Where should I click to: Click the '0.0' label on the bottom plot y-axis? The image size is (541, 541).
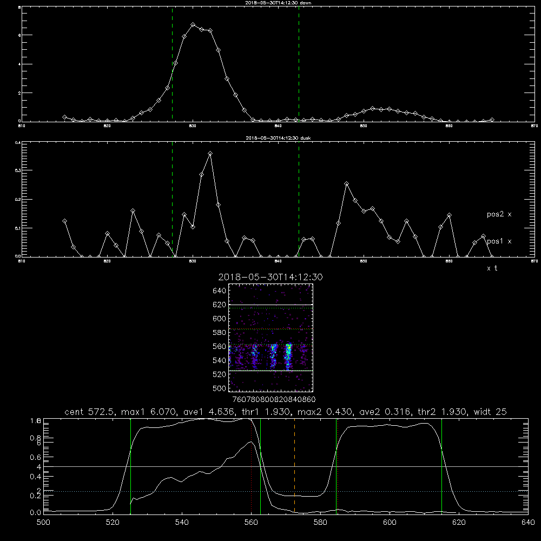pyautogui.click(x=36, y=513)
